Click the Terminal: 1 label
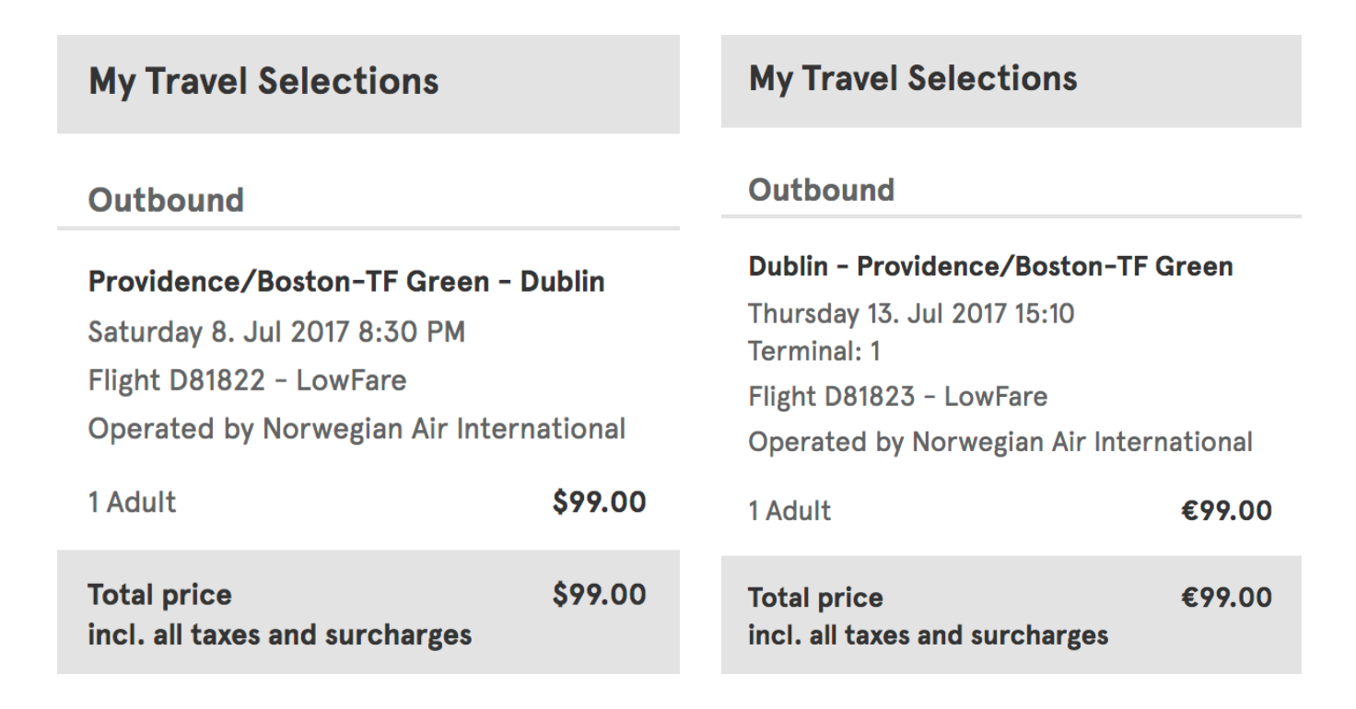The height and width of the screenshot is (709, 1356). 814,351
